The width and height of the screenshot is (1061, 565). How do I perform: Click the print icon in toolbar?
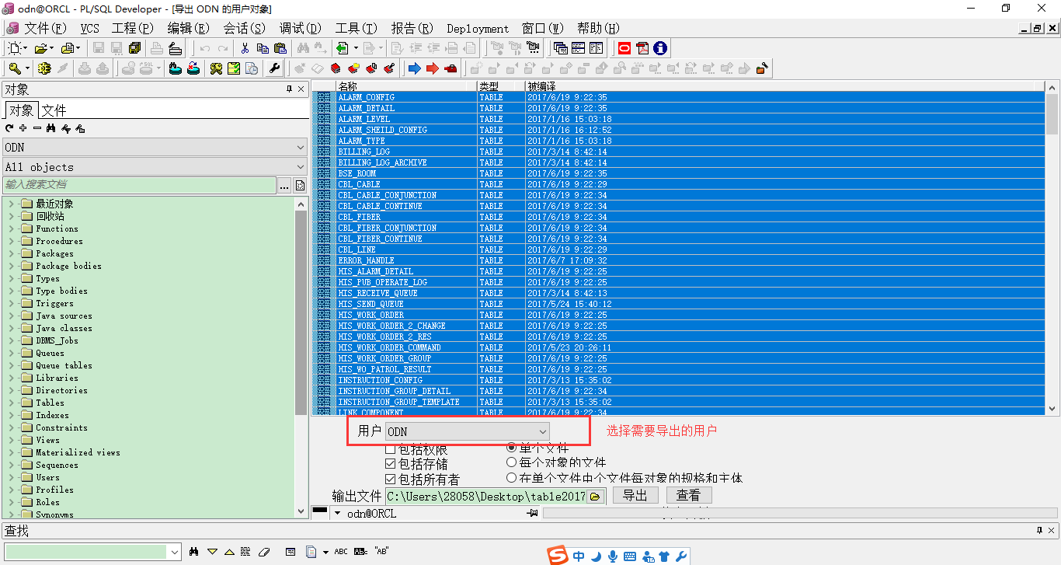click(x=157, y=48)
